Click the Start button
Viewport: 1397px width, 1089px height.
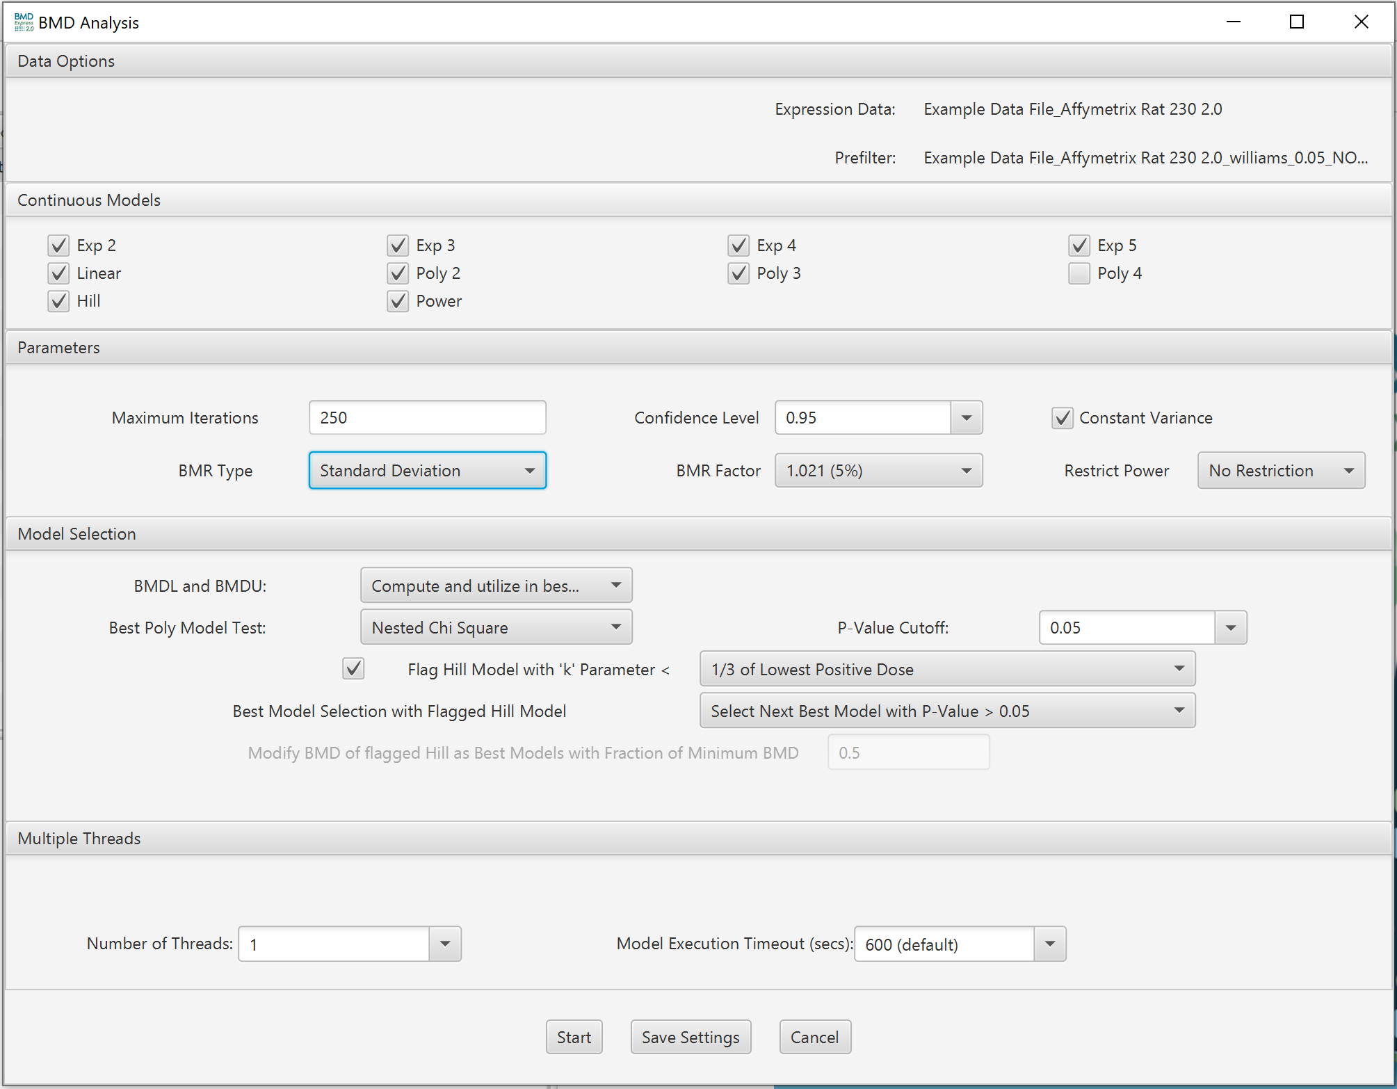pos(574,1037)
